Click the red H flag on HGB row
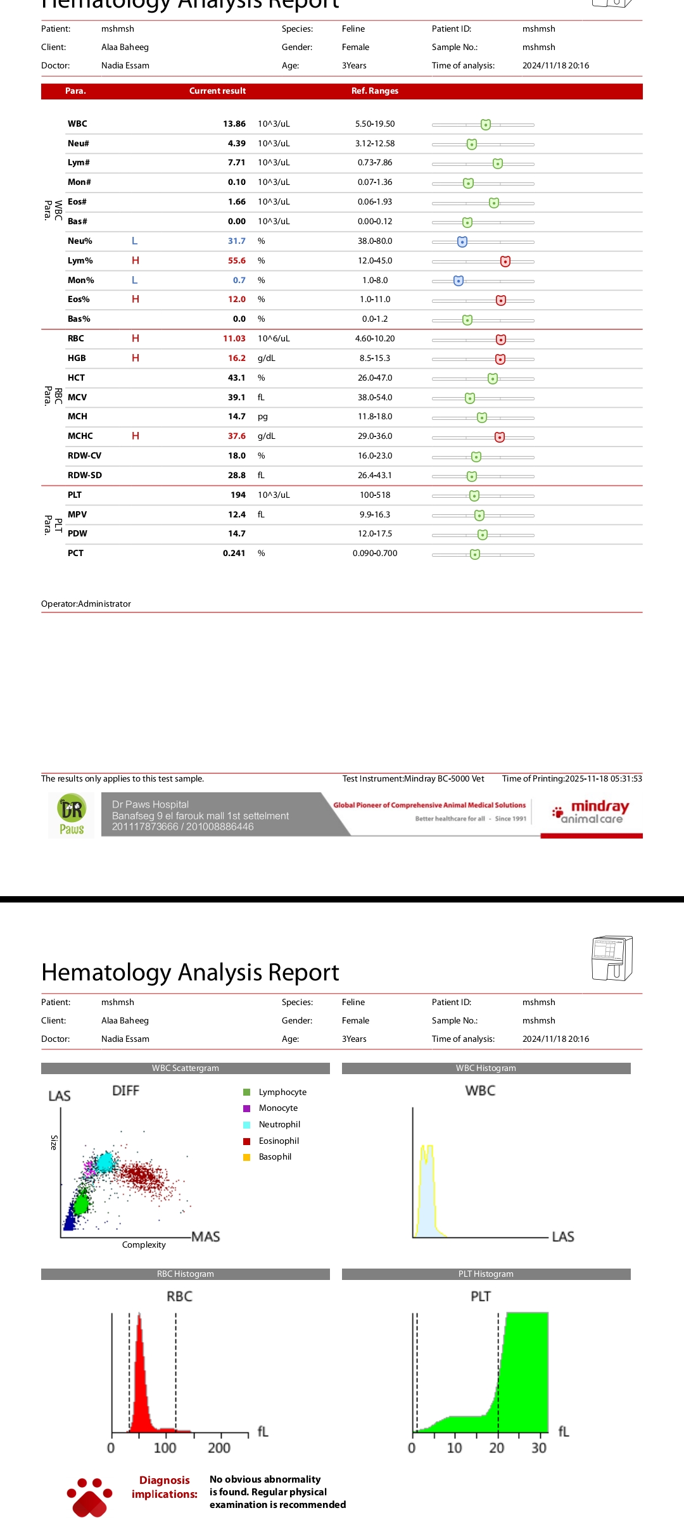 tap(136, 358)
